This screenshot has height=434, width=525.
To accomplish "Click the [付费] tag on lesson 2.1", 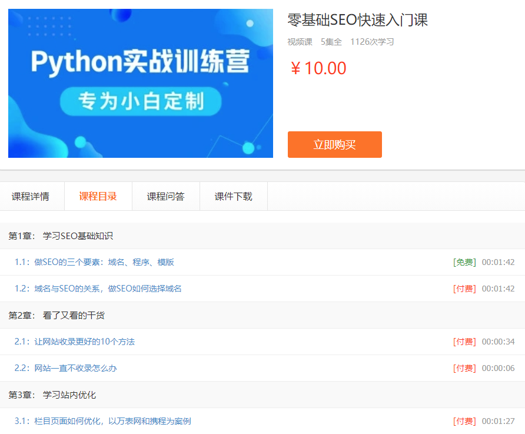I will 464,342.
